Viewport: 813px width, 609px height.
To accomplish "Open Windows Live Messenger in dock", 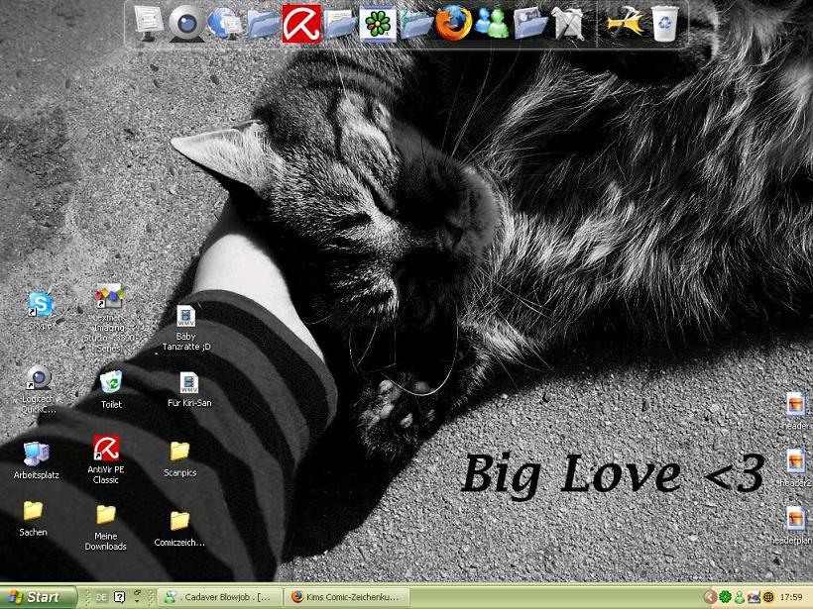I will (x=490, y=22).
